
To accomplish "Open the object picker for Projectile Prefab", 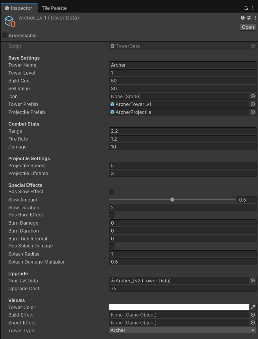I will click(252, 112).
